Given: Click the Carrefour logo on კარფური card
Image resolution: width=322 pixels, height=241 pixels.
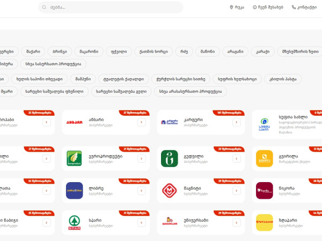Looking at the screenshot, I should (170, 122).
